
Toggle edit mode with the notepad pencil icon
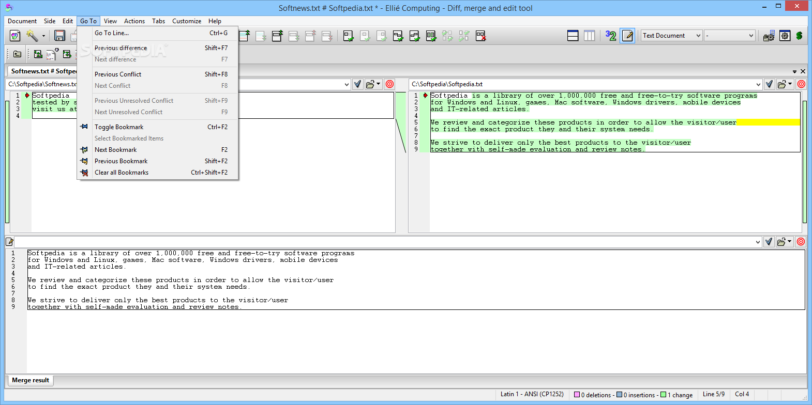627,36
